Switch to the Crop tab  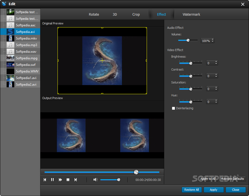(136, 15)
